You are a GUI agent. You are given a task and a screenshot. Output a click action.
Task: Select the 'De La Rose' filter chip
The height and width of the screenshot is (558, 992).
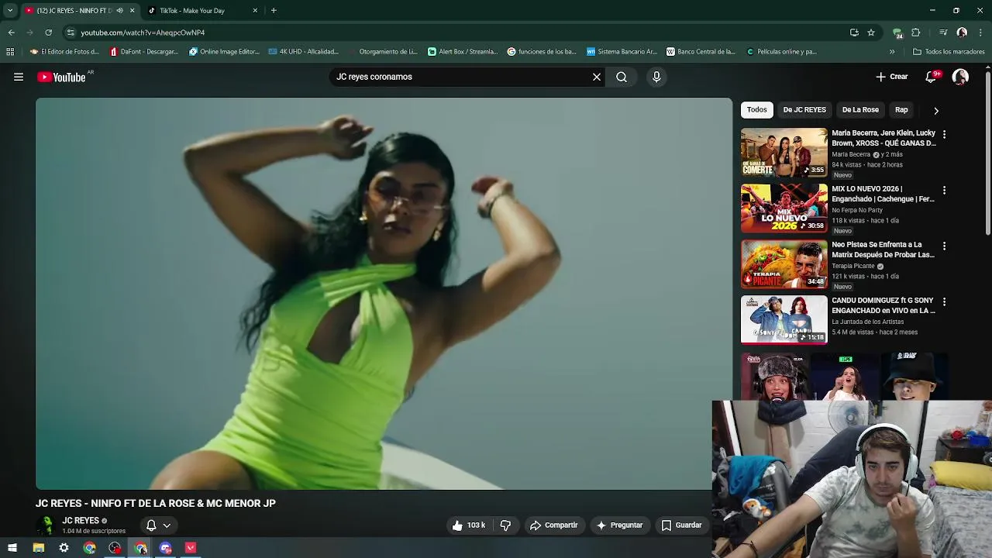(x=860, y=110)
